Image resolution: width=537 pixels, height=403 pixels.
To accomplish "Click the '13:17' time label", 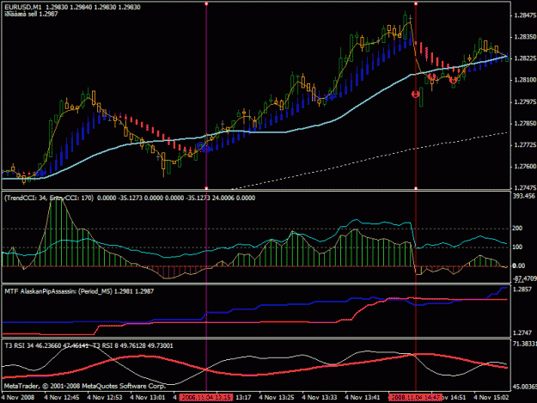I will click(243, 398).
